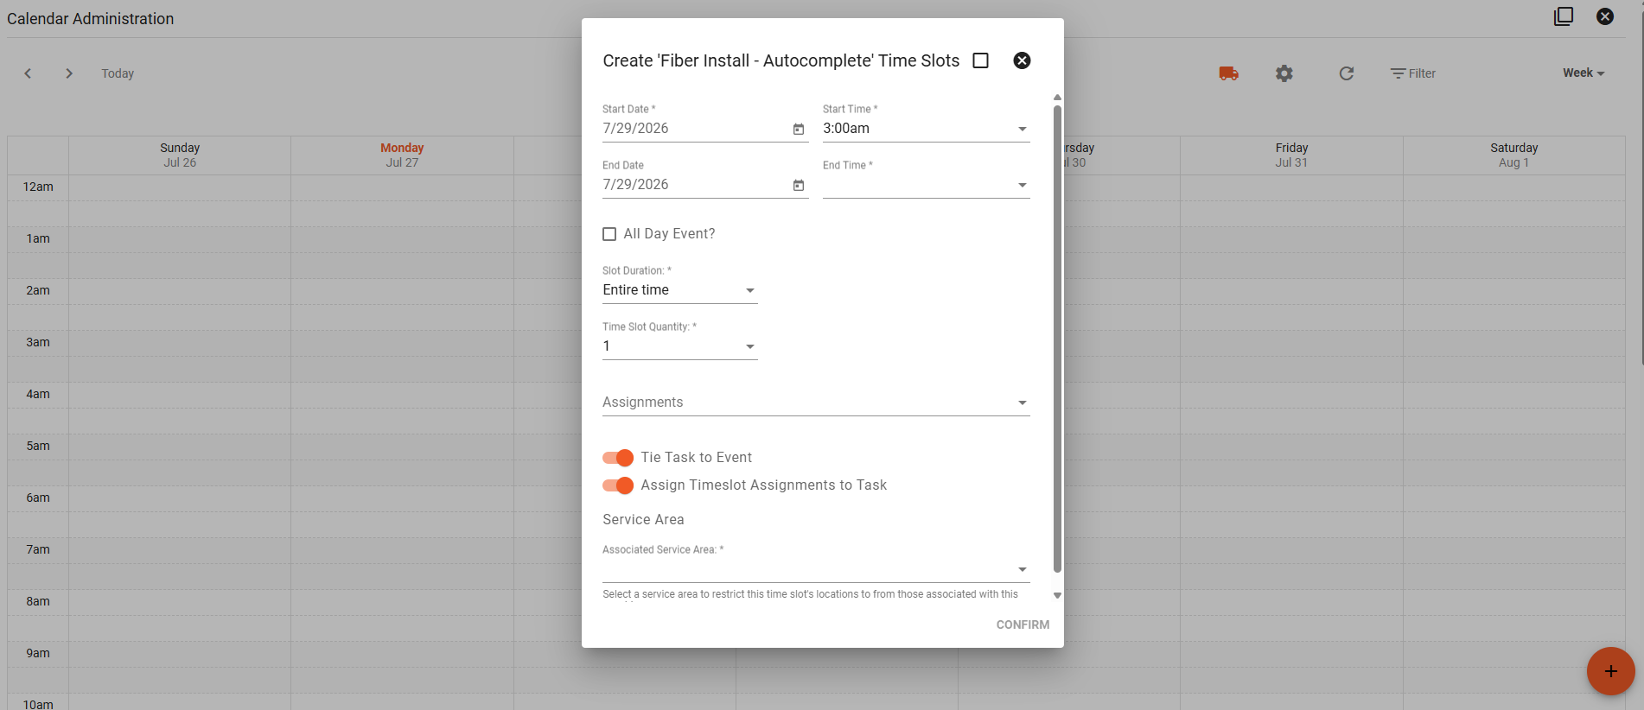The width and height of the screenshot is (1644, 710).
Task: Open calendar settings gear icon
Action: [x=1284, y=73]
